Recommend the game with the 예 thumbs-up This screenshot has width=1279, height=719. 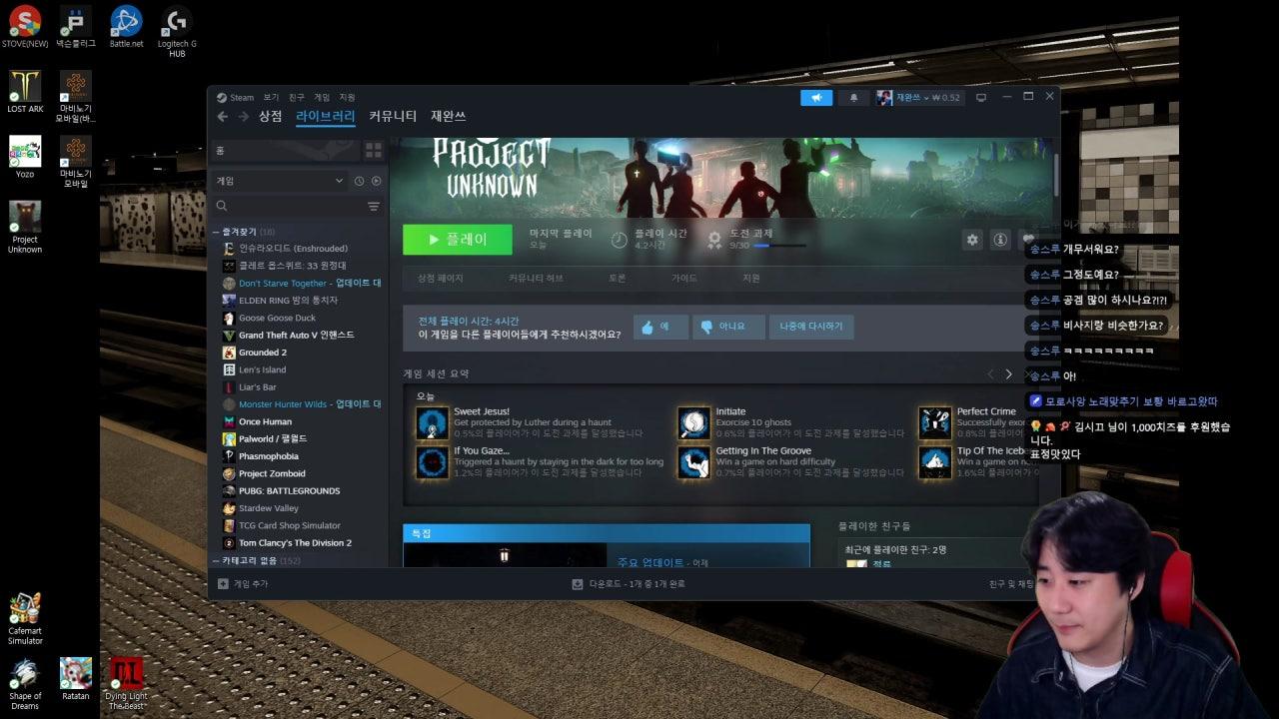659,327
